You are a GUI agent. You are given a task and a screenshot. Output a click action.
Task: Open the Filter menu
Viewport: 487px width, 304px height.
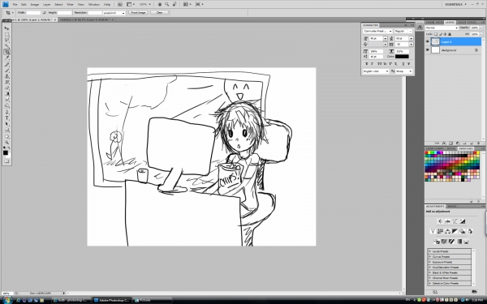pos(70,4)
